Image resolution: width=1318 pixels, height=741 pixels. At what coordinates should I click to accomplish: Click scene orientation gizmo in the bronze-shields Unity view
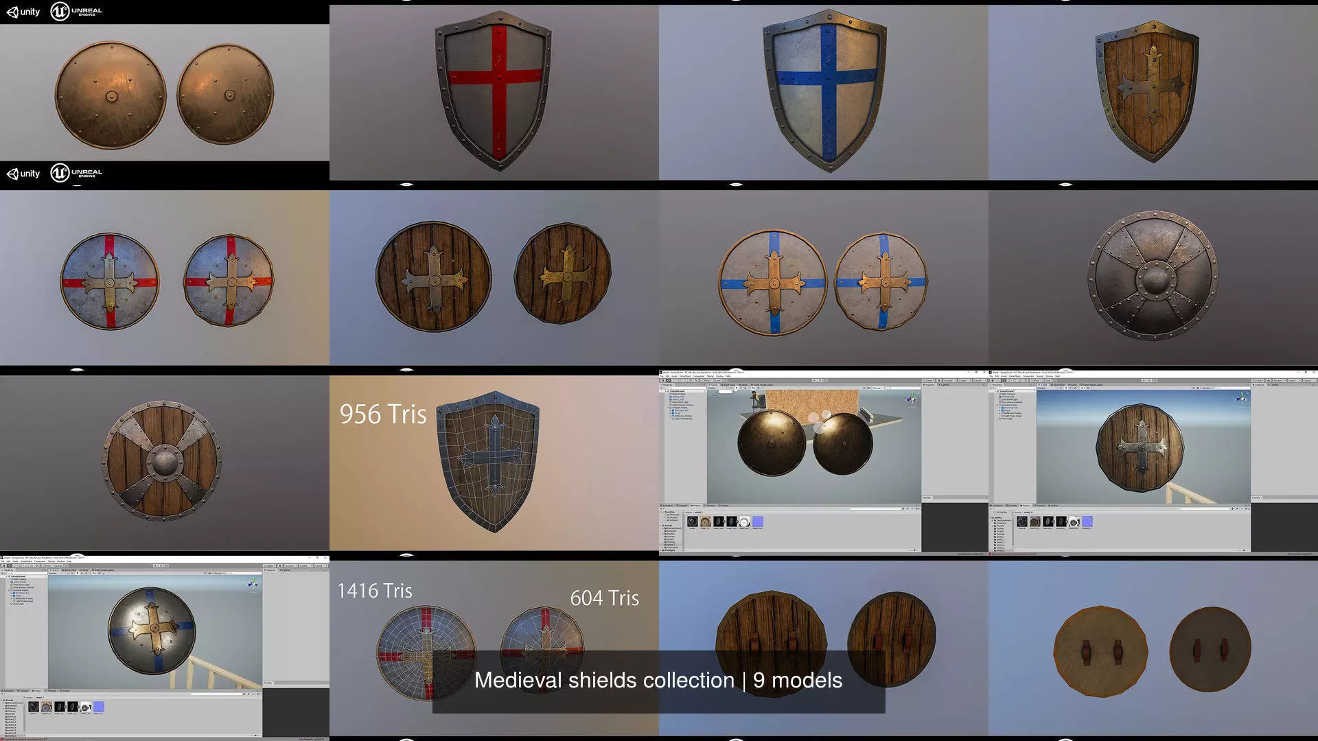coord(911,399)
